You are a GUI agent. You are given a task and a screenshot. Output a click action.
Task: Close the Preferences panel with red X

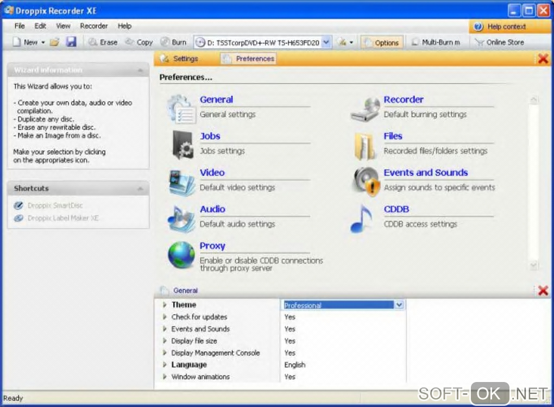(x=543, y=58)
